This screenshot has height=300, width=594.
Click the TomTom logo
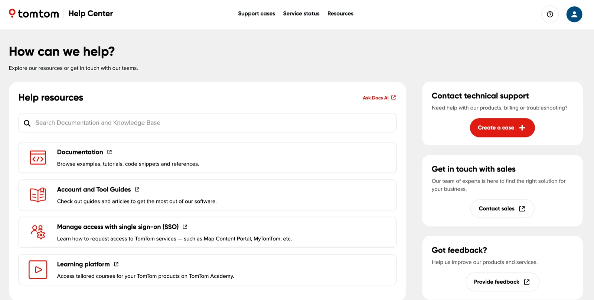pyautogui.click(x=34, y=14)
